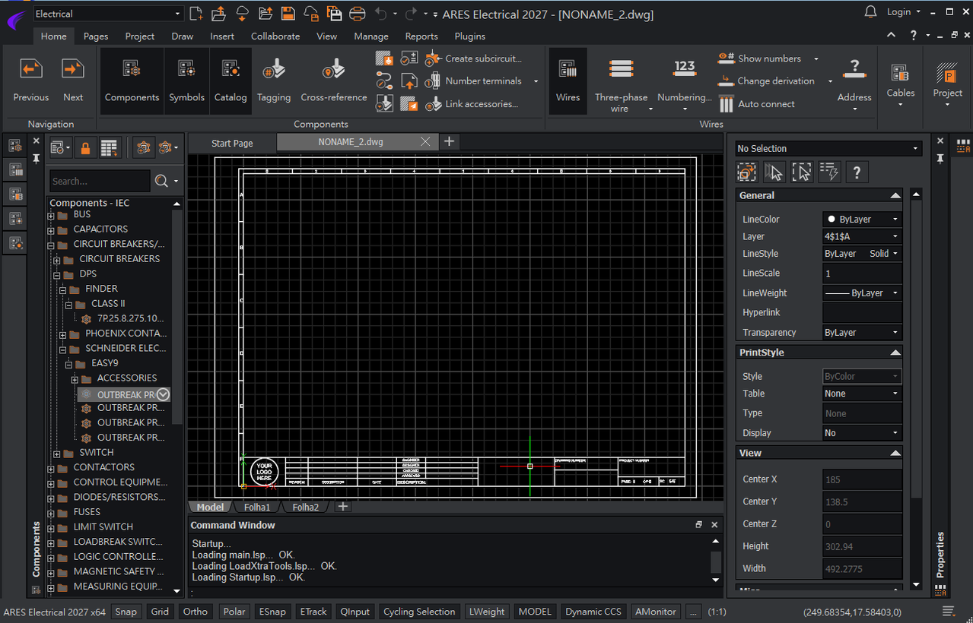Select the Tagging tool in ribbon
This screenshot has width=973, height=623.
point(274,81)
